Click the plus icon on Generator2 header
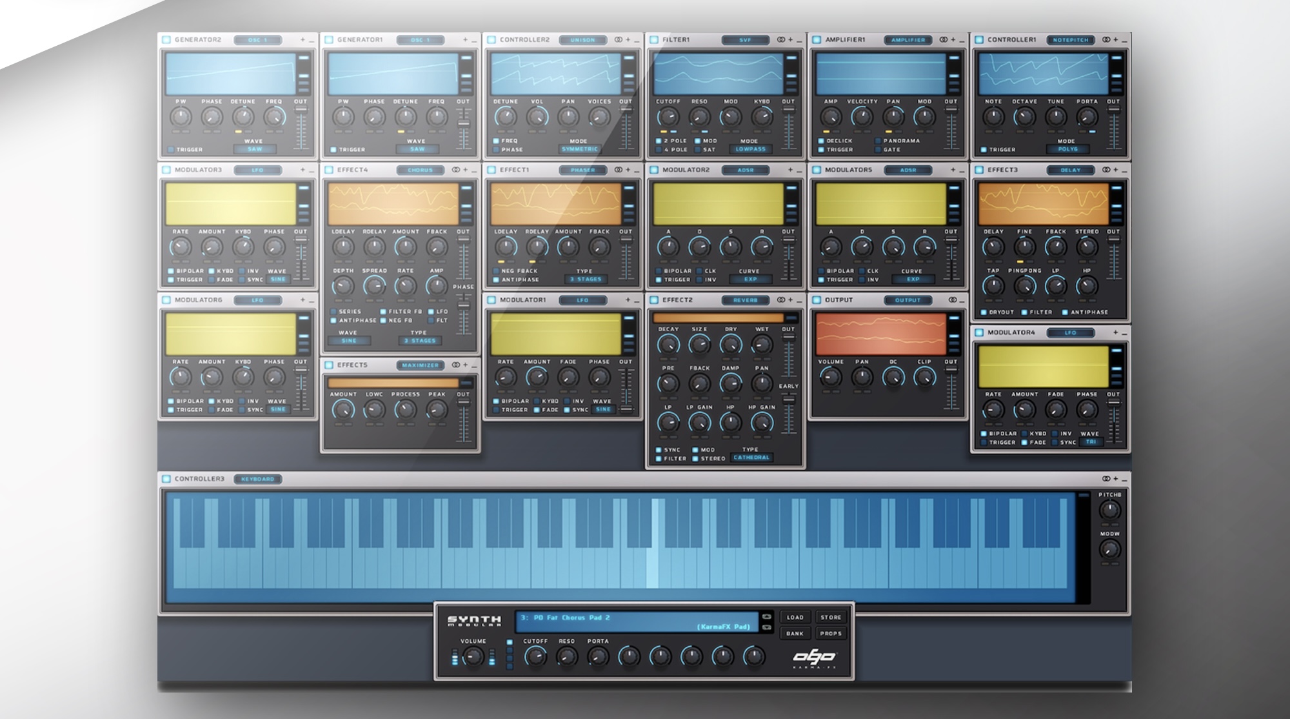1290x719 pixels. [303, 40]
